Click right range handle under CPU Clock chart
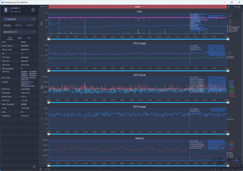 228,102
